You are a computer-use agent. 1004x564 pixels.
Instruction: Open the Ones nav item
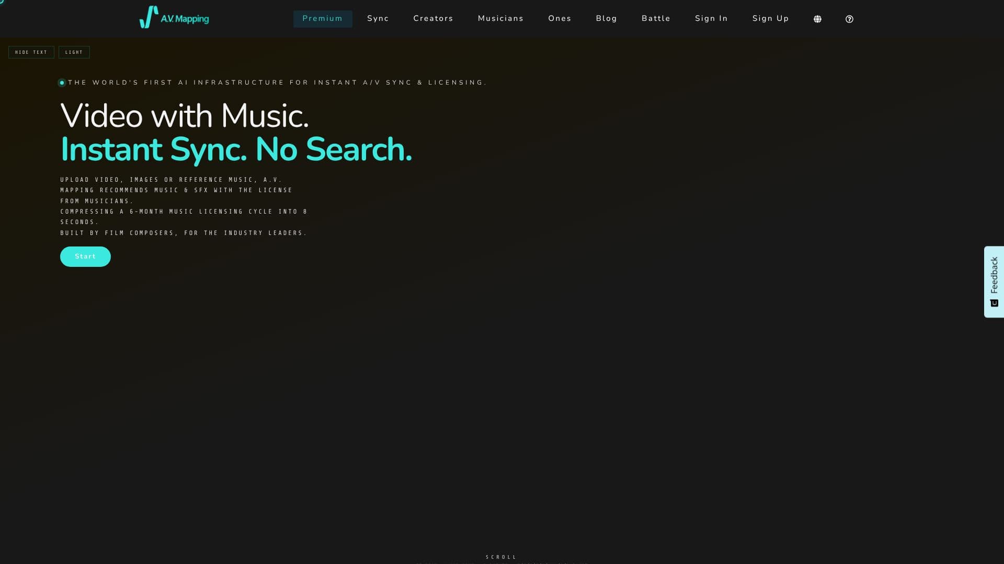[560, 19]
